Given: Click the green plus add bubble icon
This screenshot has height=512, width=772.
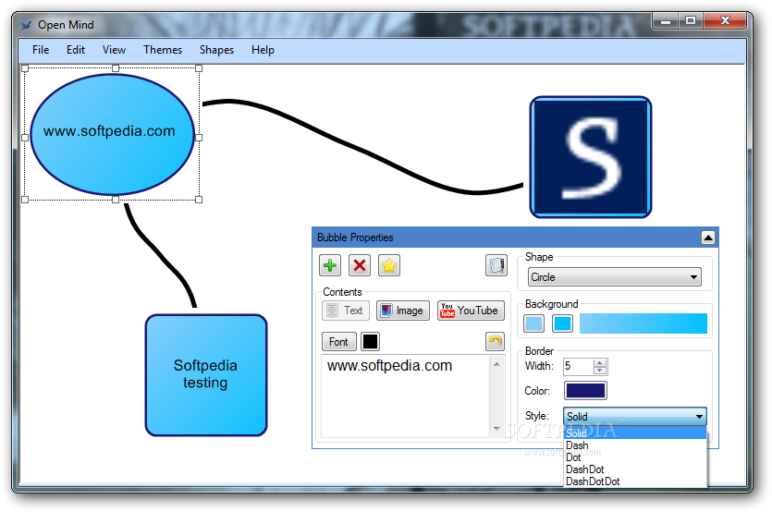Looking at the screenshot, I should (x=330, y=265).
